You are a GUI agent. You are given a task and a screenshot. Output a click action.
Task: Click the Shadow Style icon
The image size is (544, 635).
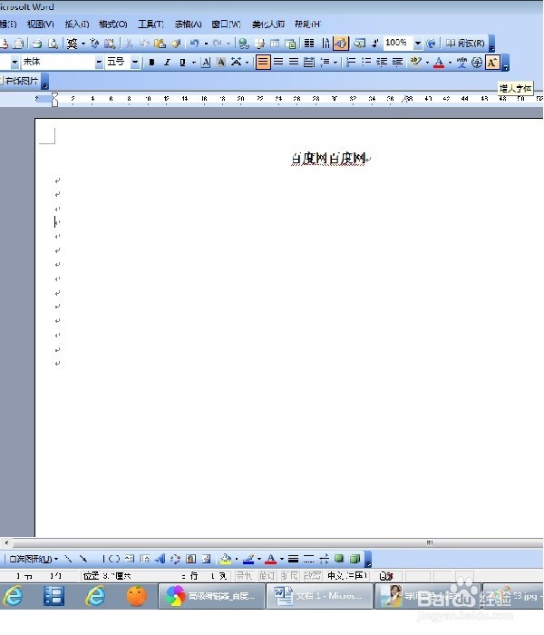point(339,559)
